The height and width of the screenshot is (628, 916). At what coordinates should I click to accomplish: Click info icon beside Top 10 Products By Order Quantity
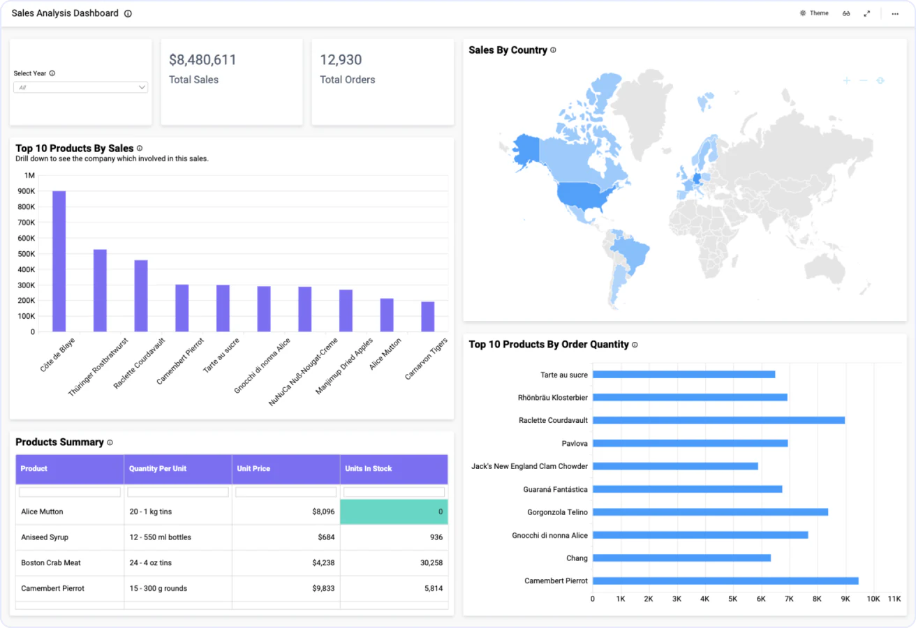tap(635, 345)
